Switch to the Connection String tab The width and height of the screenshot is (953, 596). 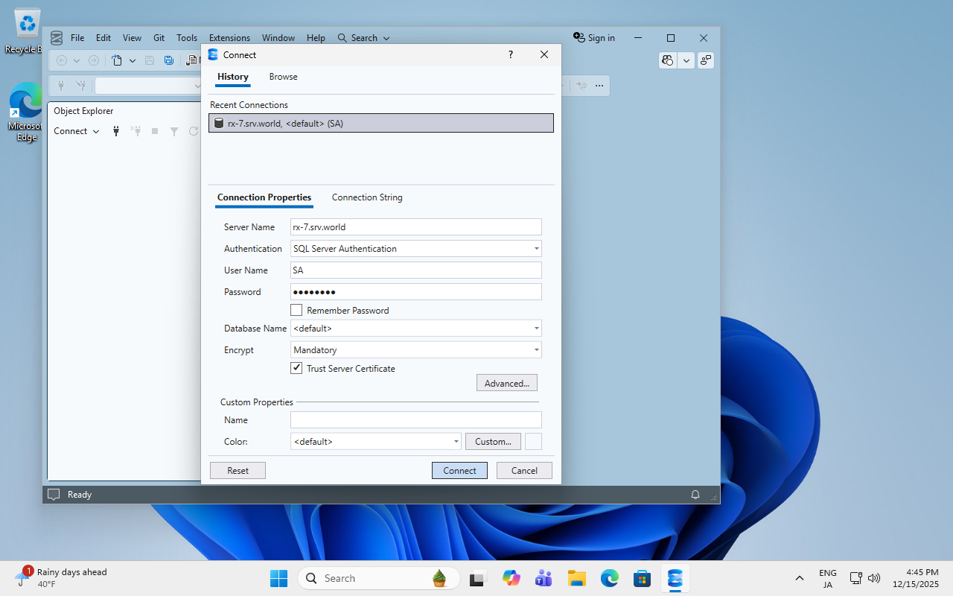pos(367,197)
